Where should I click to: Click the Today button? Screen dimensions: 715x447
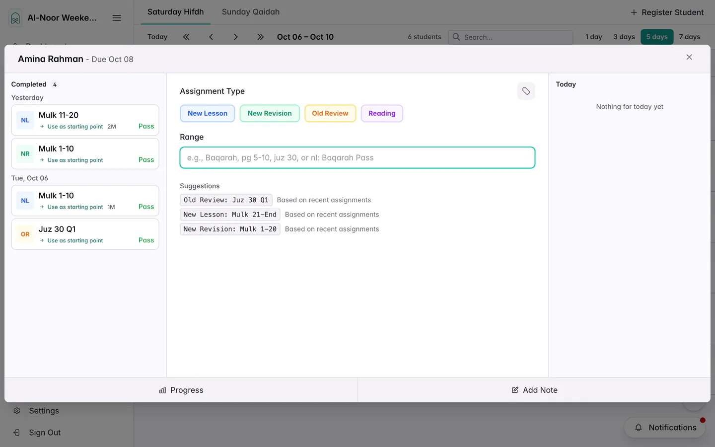point(157,37)
